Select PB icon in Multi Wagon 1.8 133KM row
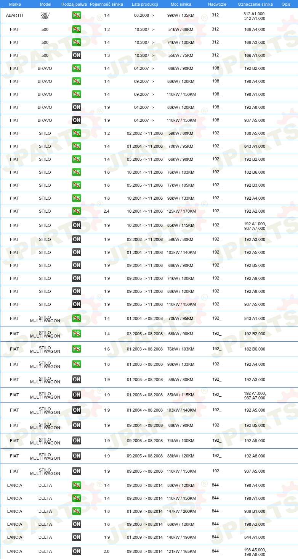 pos(76,364)
